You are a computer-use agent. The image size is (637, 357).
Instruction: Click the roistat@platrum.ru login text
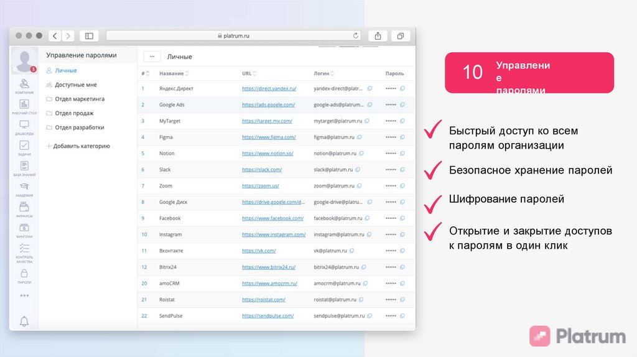(x=335, y=300)
